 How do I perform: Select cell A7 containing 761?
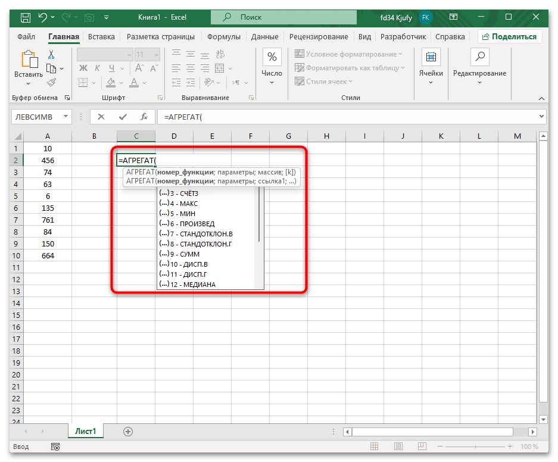pyautogui.click(x=48, y=220)
